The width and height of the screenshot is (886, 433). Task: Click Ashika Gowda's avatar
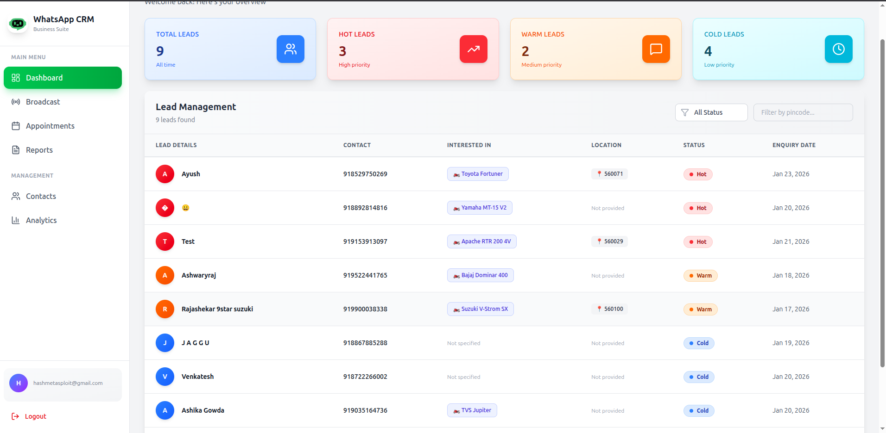165,410
